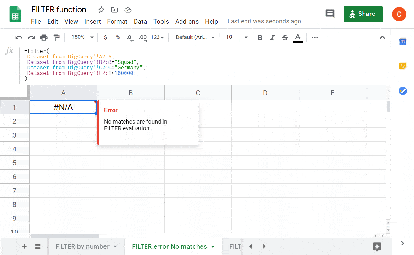The height and width of the screenshot is (255, 414).
Task: Open the zoom level dropdown
Action: [x=82, y=37]
